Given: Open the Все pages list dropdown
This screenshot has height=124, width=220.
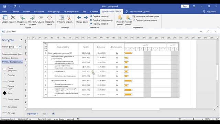Looking at the screenshot, I should [45, 114].
